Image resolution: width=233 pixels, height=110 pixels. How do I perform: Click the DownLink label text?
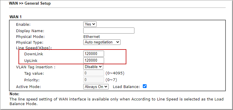point(34,54)
